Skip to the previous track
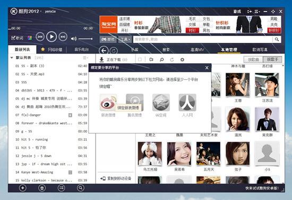This screenshot has height=200, width=292. coord(40,37)
